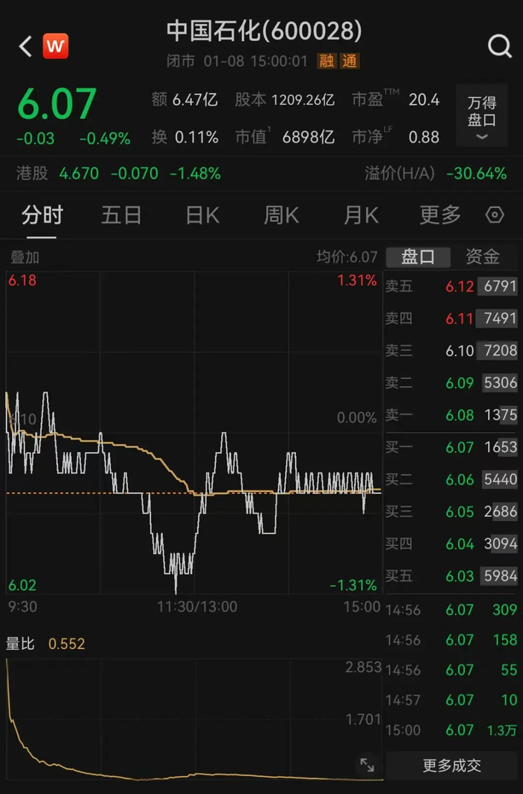Tap the 14:56 trade of 309 lots

451,609
